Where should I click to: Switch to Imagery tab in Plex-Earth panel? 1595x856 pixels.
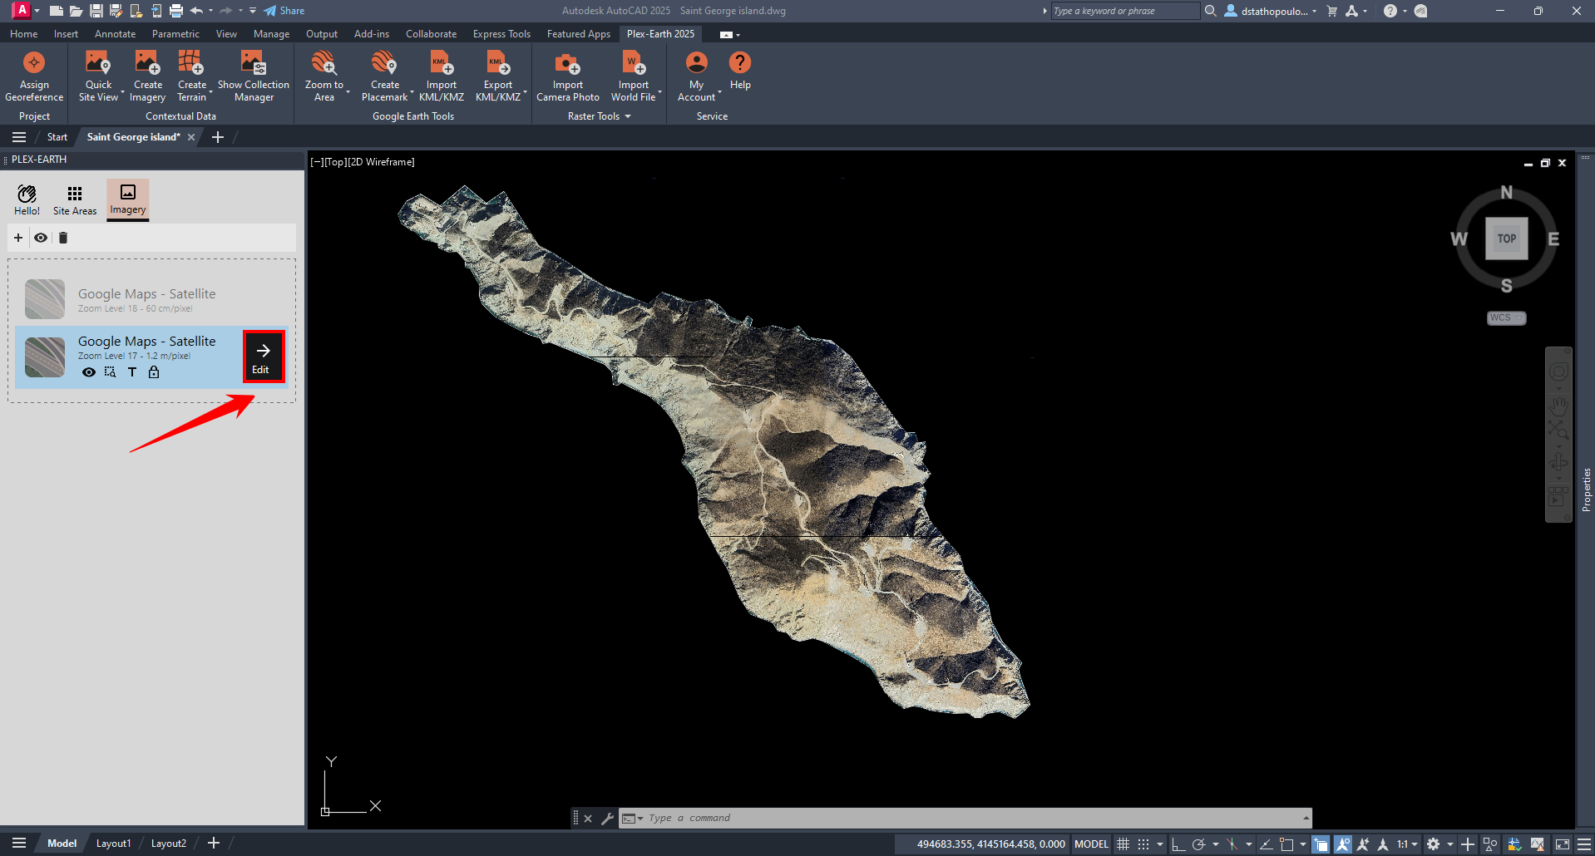[128, 199]
